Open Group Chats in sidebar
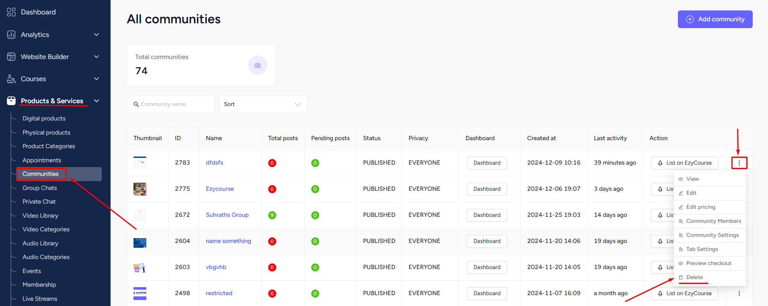768x306 pixels. (39, 188)
